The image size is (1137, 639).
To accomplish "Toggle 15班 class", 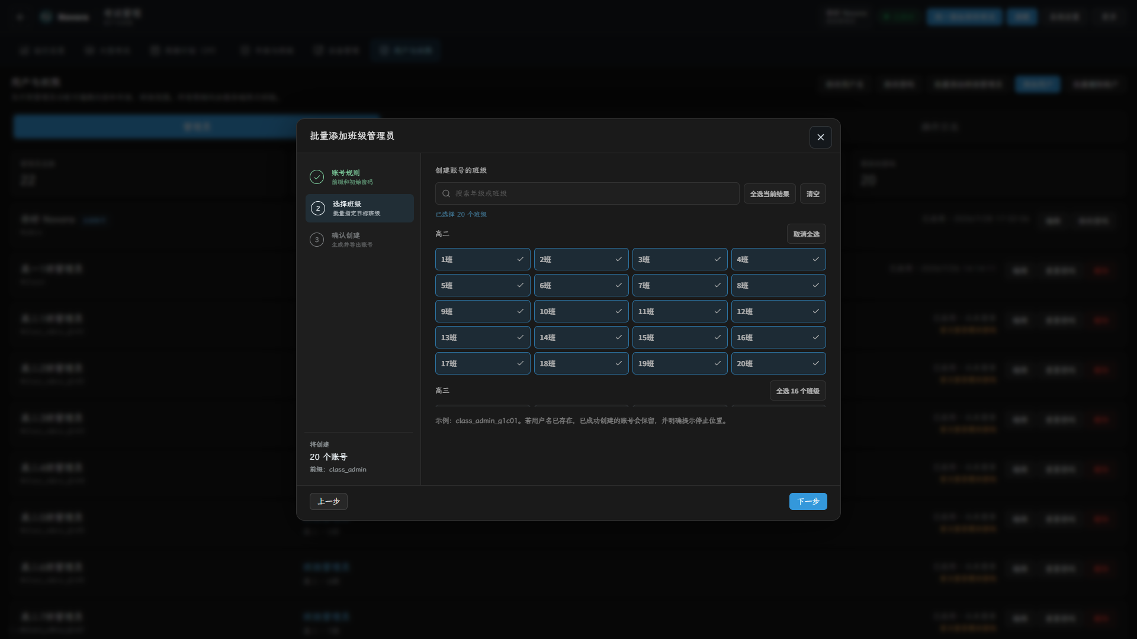I will (x=680, y=337).
